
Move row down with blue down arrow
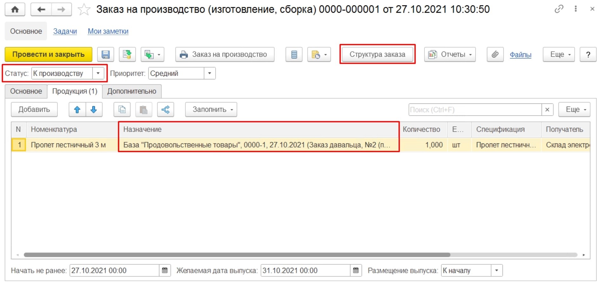coord(94,109)
